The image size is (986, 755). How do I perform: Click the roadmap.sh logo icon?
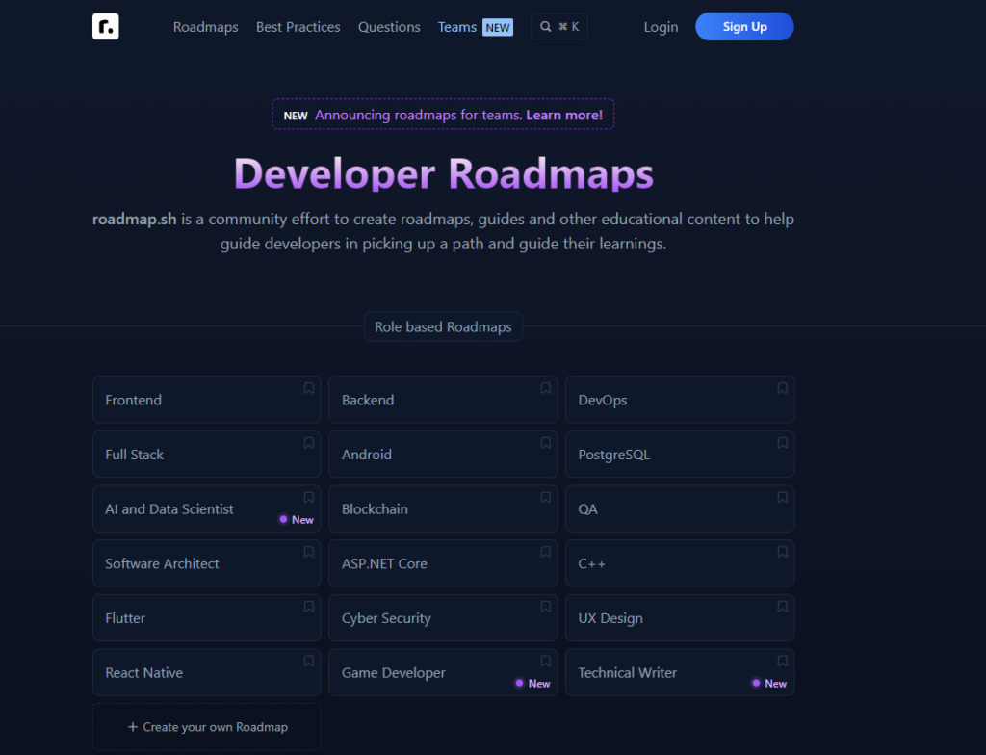pyautogui.click(x=106, y=26)
